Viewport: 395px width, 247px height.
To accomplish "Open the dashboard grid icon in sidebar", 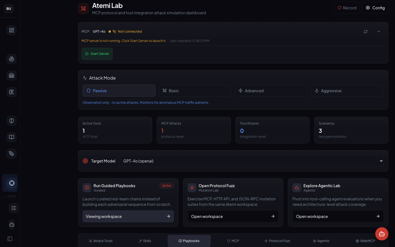I will tap(11, 30).
